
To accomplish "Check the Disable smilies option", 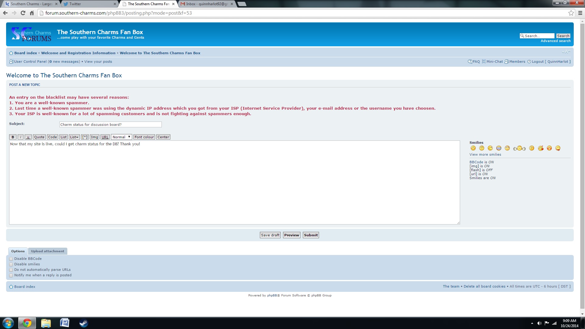I will pos(11,264).
